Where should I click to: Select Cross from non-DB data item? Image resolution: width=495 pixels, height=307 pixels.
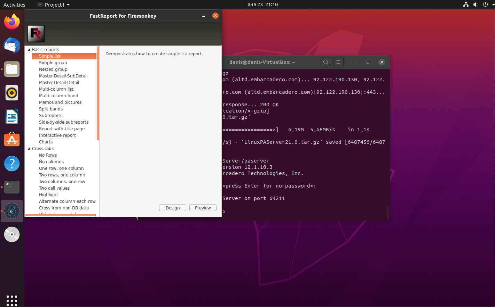click(x=64, y=208)
